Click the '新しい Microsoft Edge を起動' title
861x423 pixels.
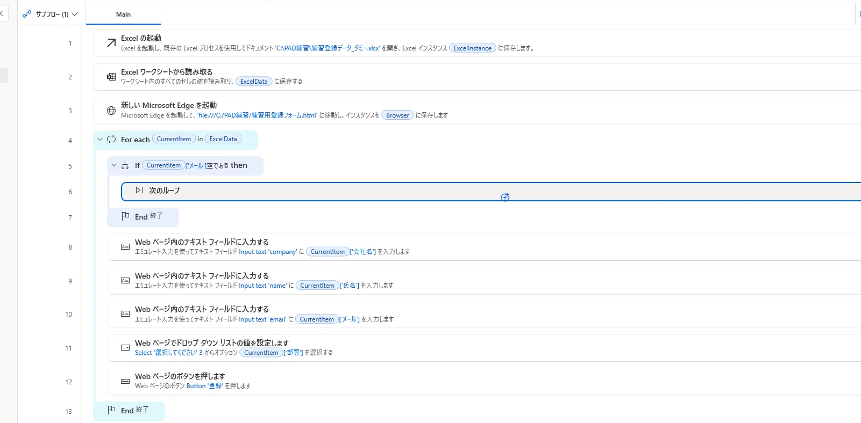tap(169, 105)
